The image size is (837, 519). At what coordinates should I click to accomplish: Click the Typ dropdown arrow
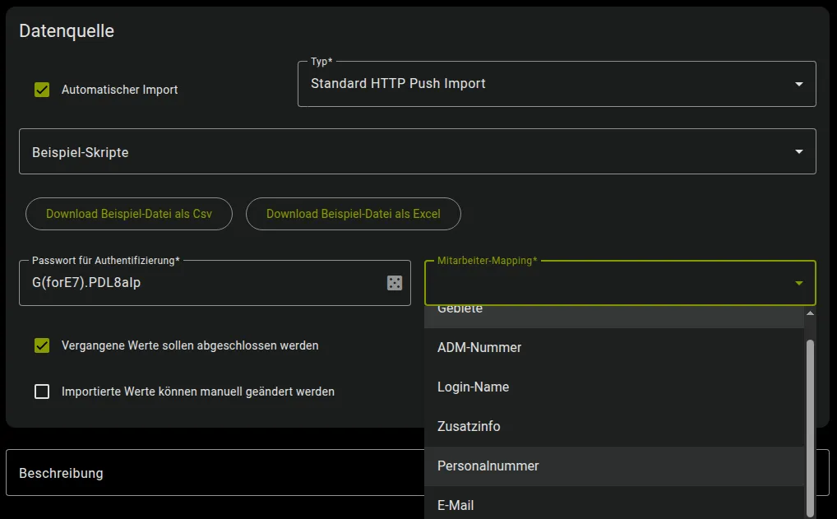797,83
